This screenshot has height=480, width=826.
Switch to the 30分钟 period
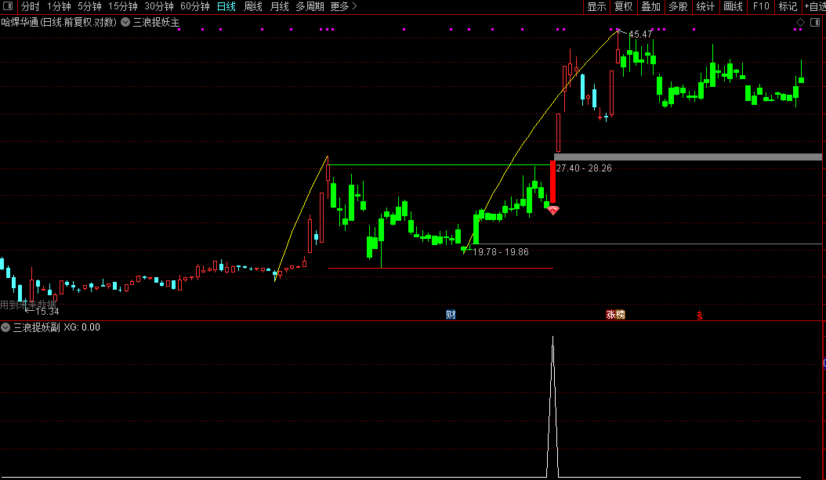click(x=159, y=6)
